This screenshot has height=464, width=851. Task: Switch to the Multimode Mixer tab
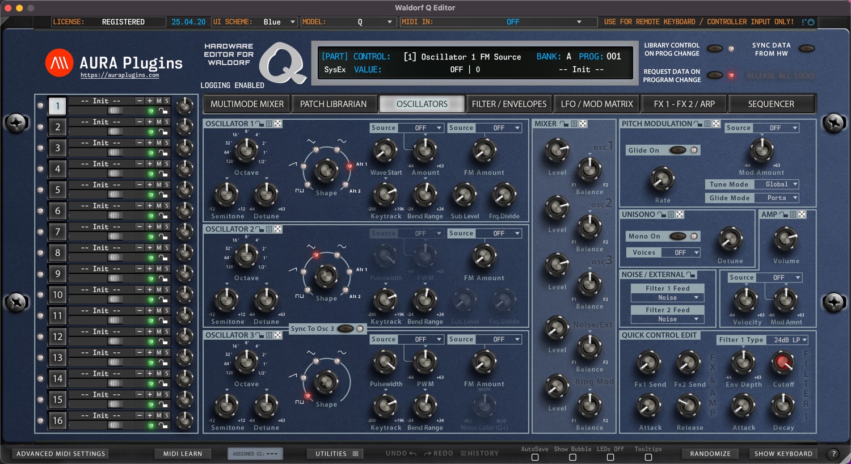(247, 104)
